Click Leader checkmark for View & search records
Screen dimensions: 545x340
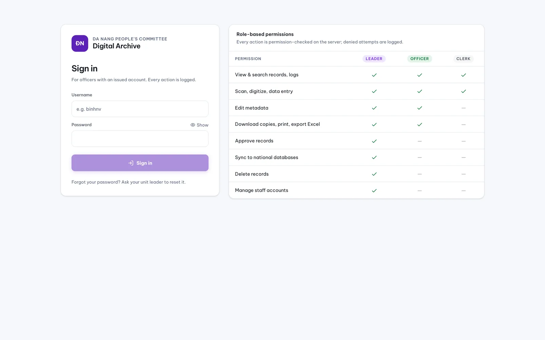(374, 75)
